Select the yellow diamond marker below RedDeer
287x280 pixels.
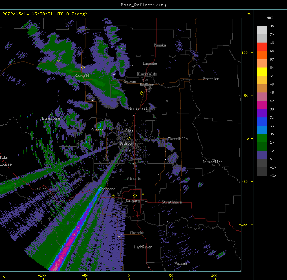[x=142, y=93]
